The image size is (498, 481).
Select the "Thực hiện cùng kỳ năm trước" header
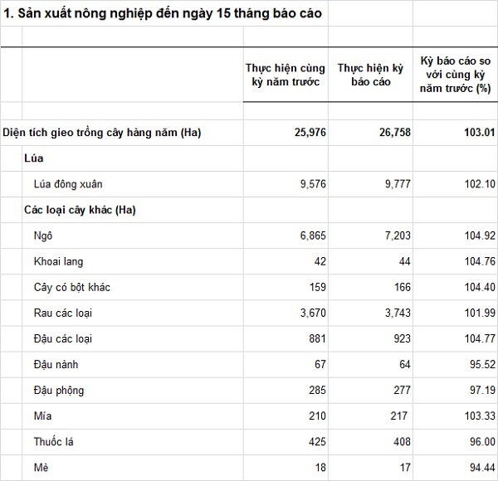(x=284, y=75)
